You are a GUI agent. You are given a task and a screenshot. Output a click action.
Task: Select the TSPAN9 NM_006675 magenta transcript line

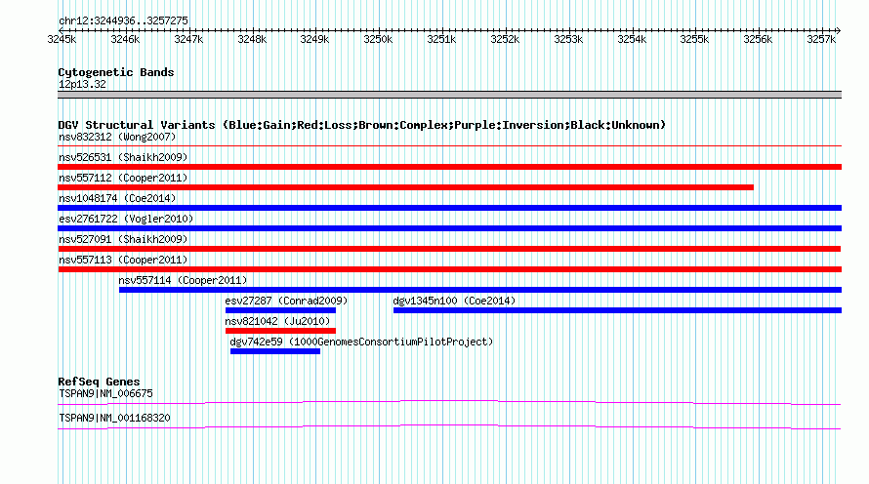[449, 403]
